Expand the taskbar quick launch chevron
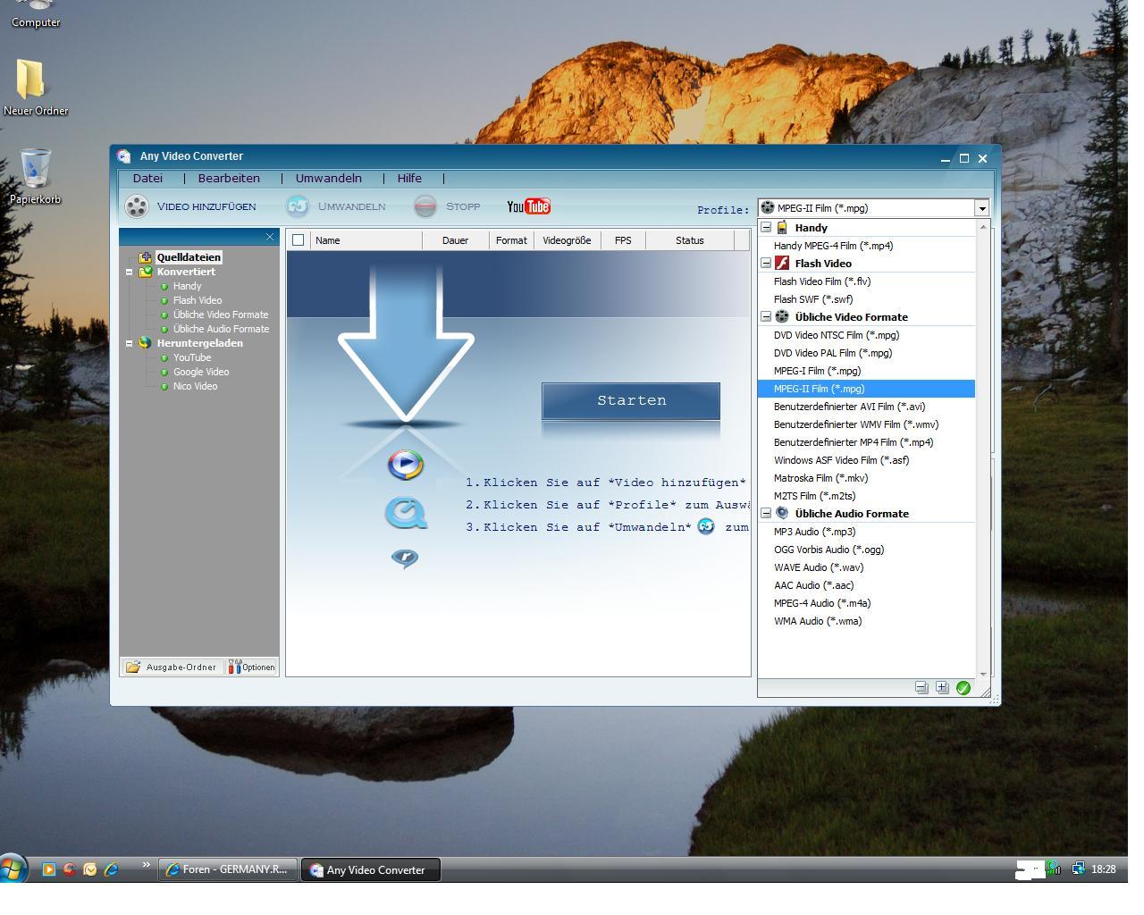The image size is (1144, 915). point(145,864)
